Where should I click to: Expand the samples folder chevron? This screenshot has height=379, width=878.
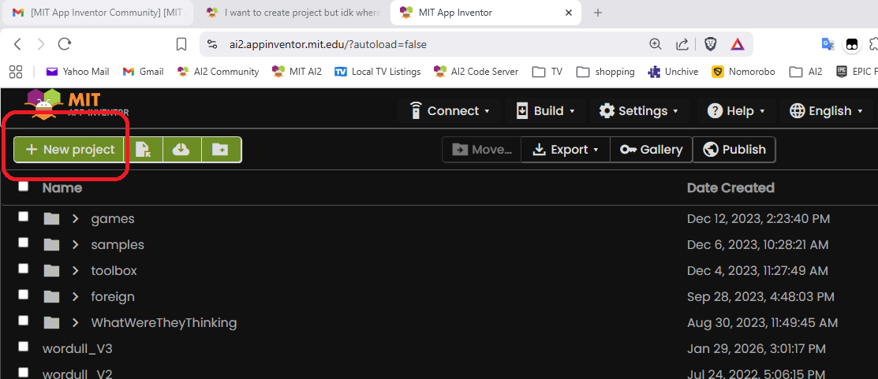pyautogui.click(x=76, y=245)
